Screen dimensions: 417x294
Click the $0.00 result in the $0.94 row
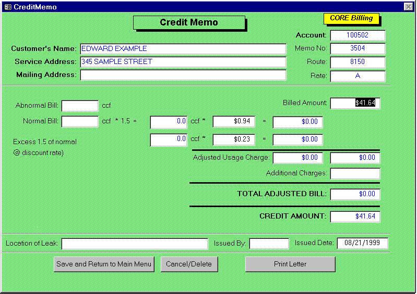click(x=297, y=122)
